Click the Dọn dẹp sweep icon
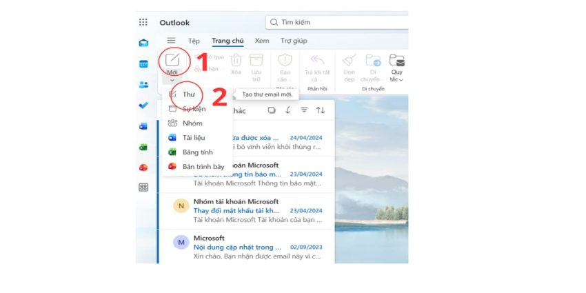This screenshot has width=586, height=293. click(x=350, y=60)
